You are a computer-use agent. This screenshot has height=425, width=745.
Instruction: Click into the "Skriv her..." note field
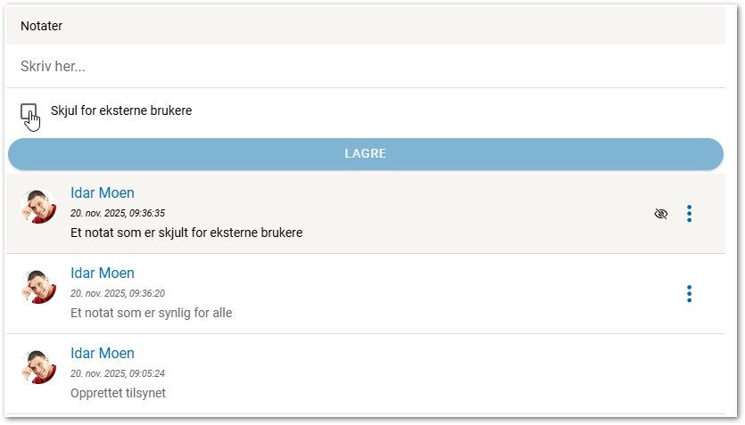point(366,67)
